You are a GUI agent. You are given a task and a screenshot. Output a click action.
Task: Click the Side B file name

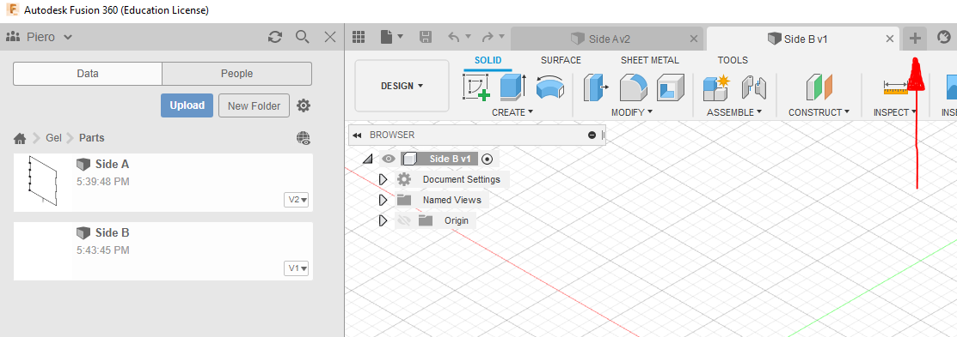112,233
